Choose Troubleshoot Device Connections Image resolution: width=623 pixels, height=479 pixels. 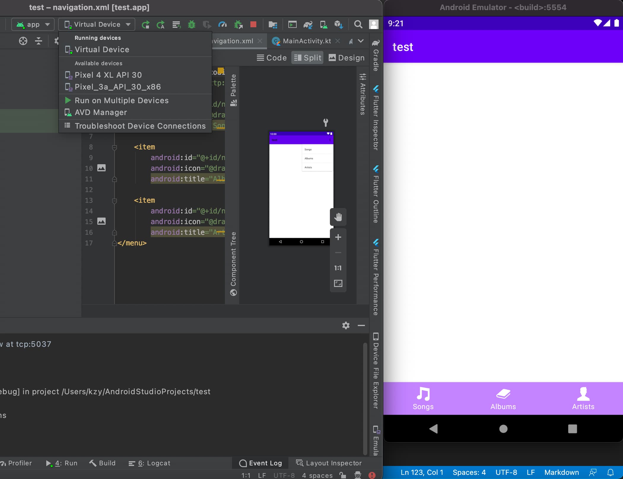[x=135, y=126]
